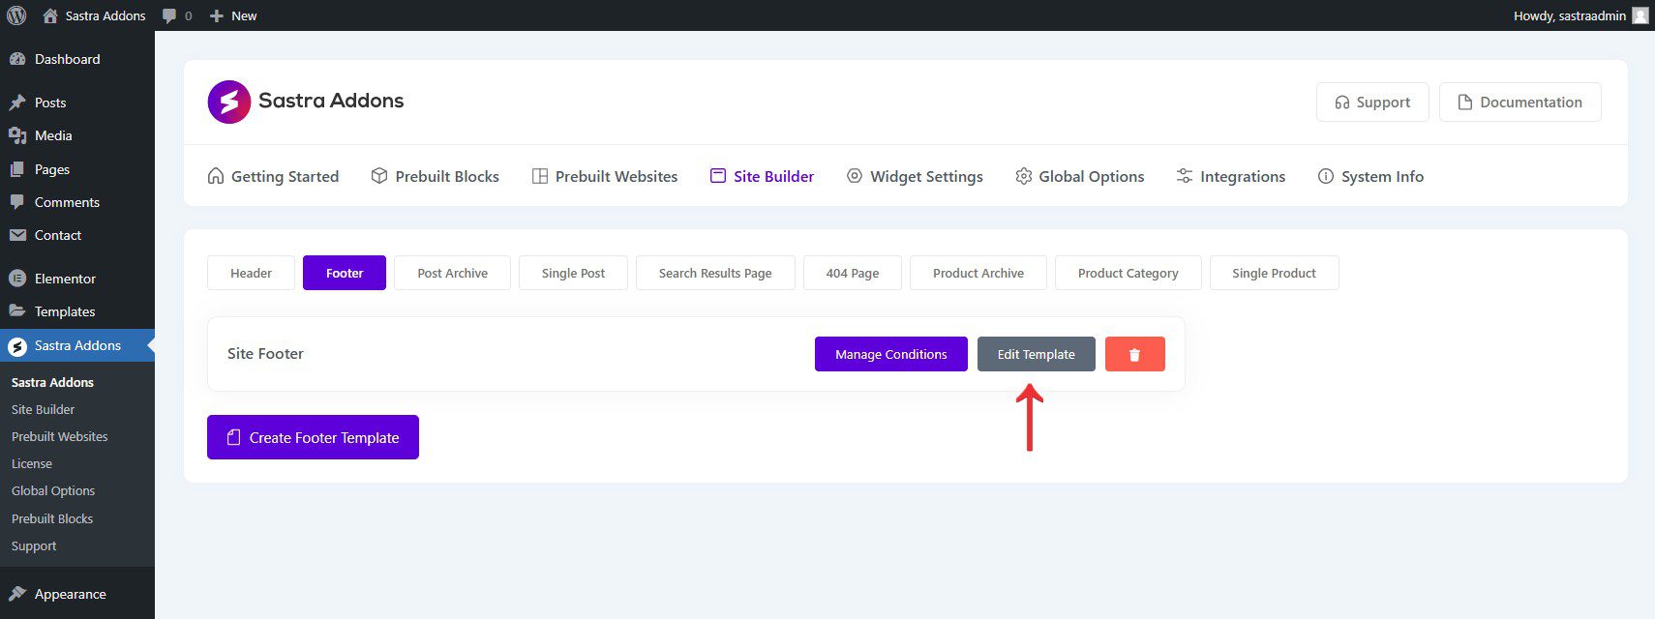The image size is (1655, 619).
Task: Select the Footer template tab
Action: (345, 273)
